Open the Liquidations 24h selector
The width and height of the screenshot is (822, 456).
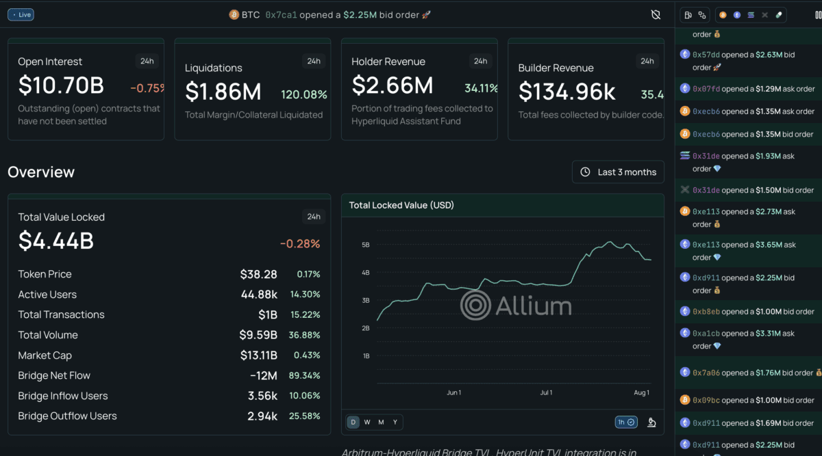point(314,62)
